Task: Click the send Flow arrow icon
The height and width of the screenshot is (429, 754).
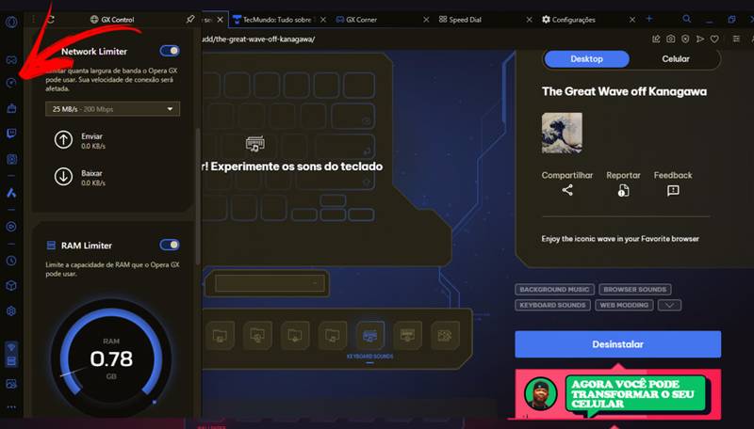Action: click(700, 39)
